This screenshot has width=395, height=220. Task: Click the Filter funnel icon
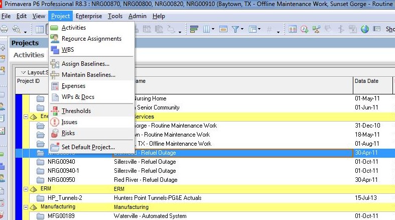[x=235, y=29]
